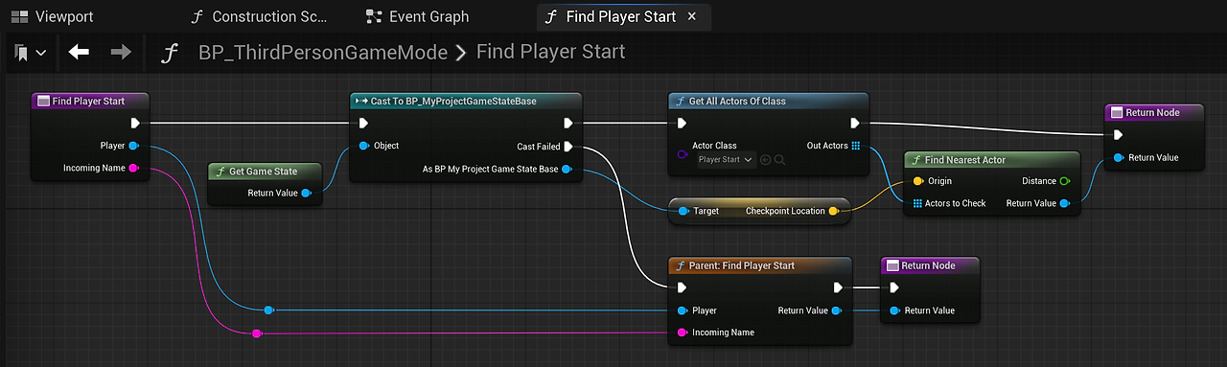Open the bookmarks dropdown in toolbar
The image size is (1227, 367).
(x=31, y=53)
